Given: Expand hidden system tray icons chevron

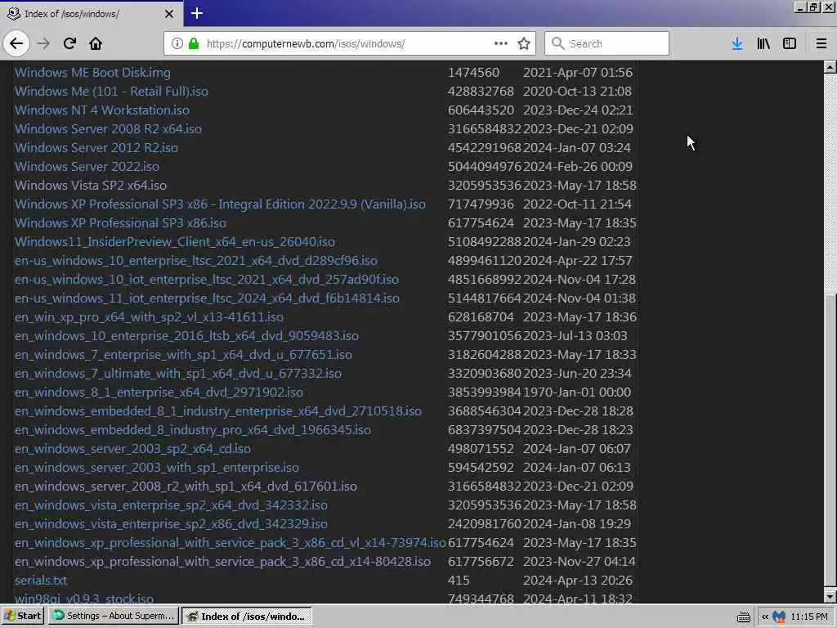Looking at the screenshot, I should click(x=765, y=617).
